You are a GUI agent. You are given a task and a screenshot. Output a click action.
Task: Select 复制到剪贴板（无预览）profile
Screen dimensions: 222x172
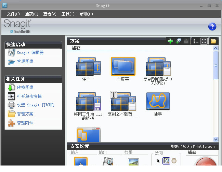click(x=158, y=71)
